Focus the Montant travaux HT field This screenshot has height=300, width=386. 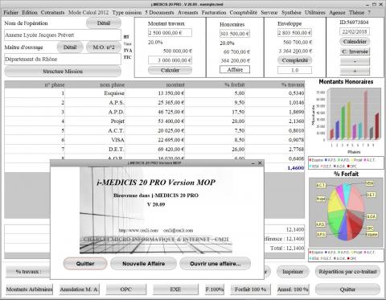point(170,33)
